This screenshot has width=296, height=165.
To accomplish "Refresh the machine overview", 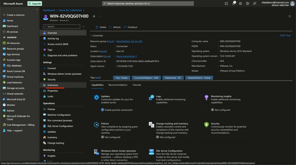I will coord(115,27).
